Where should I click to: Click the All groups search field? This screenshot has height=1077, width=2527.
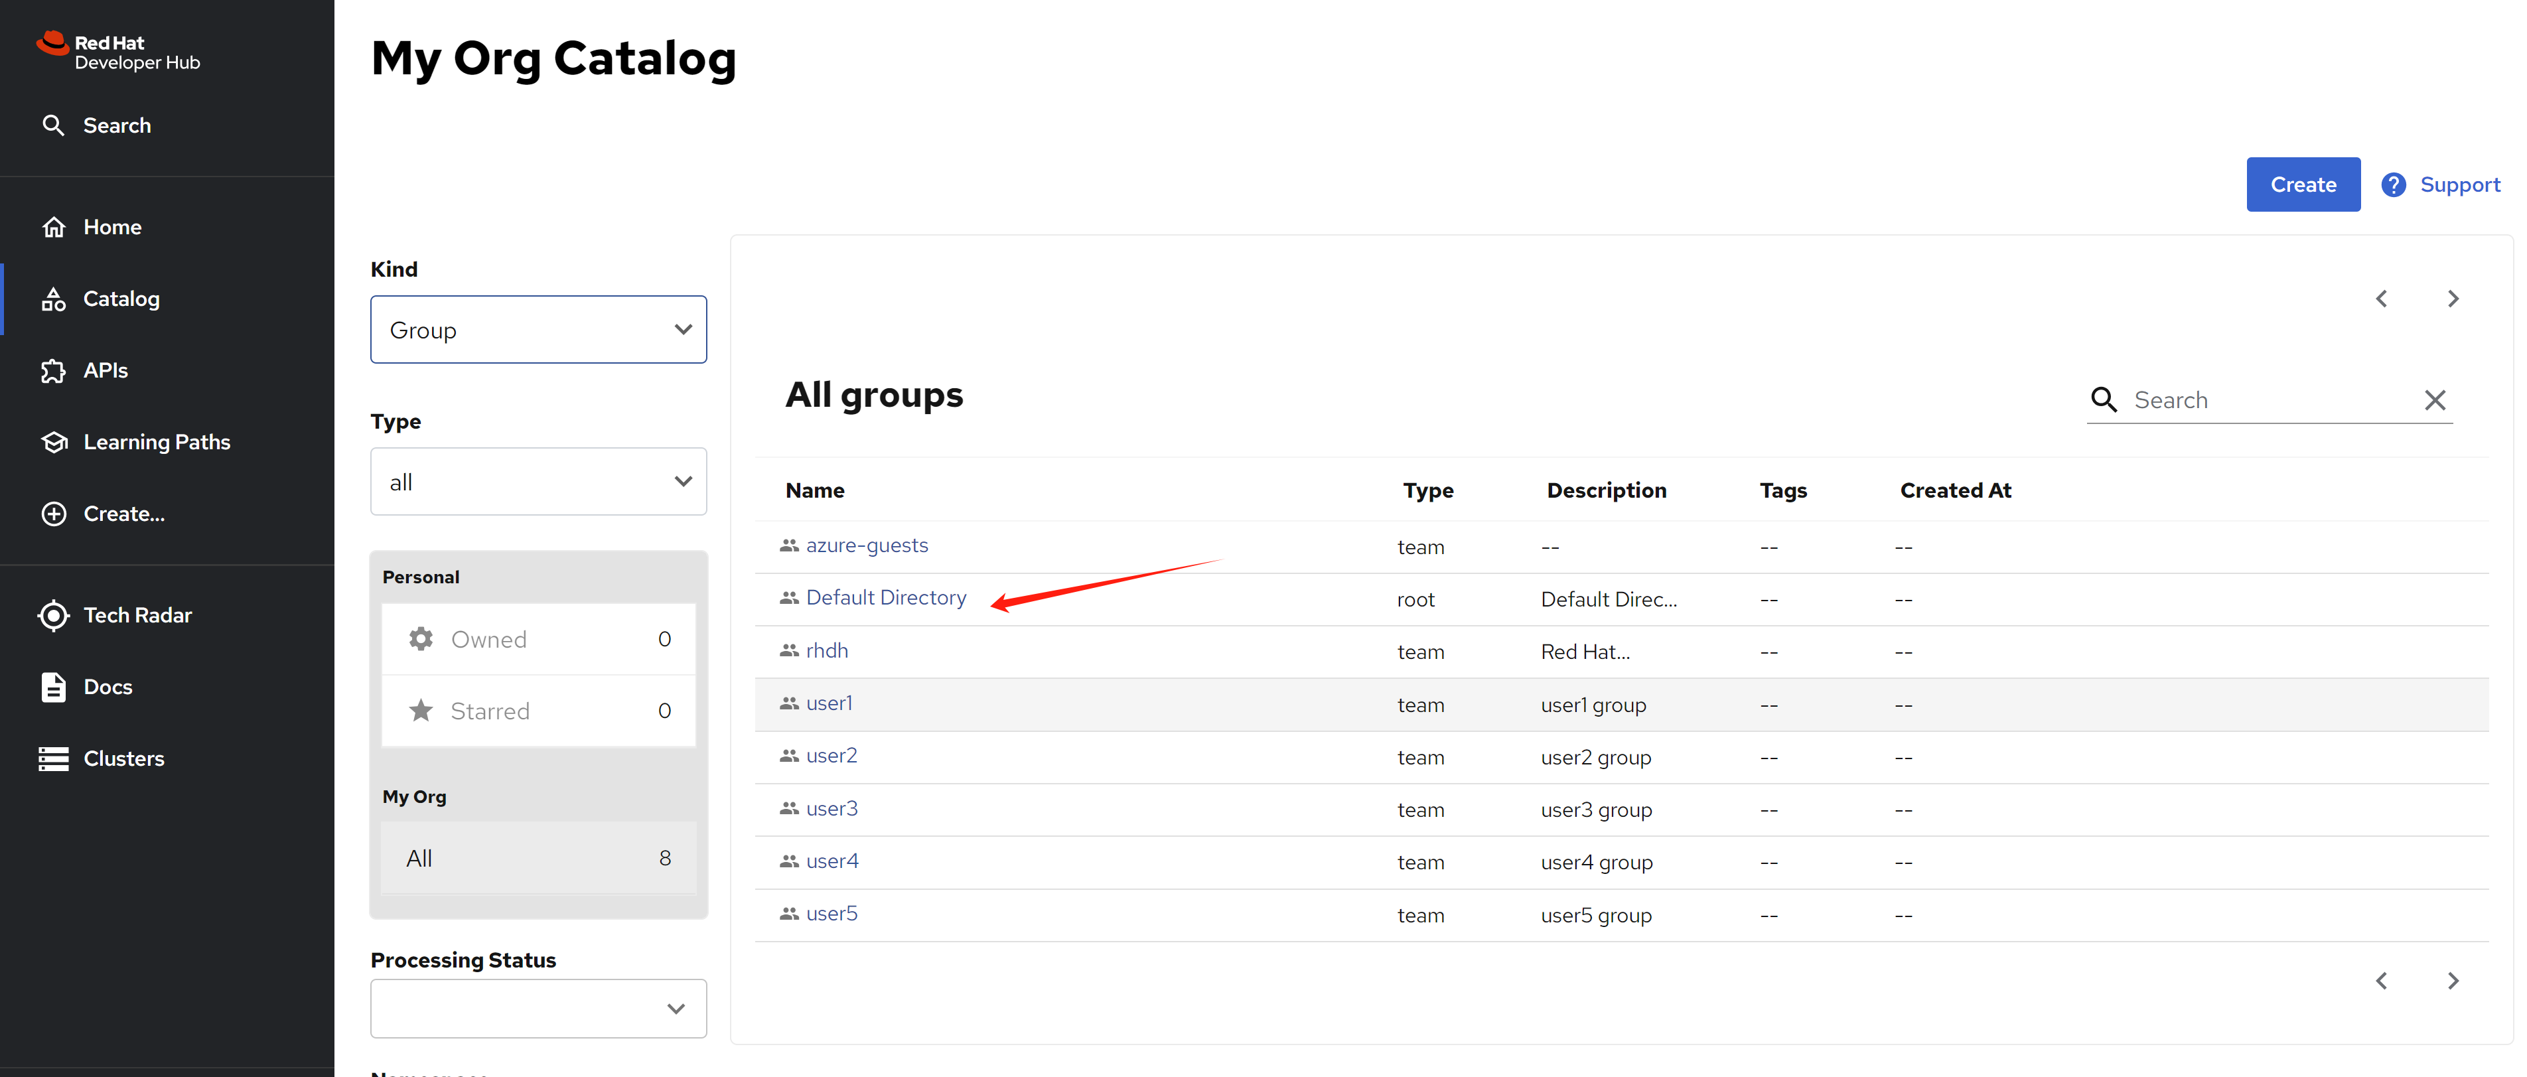click(2266, 400)
